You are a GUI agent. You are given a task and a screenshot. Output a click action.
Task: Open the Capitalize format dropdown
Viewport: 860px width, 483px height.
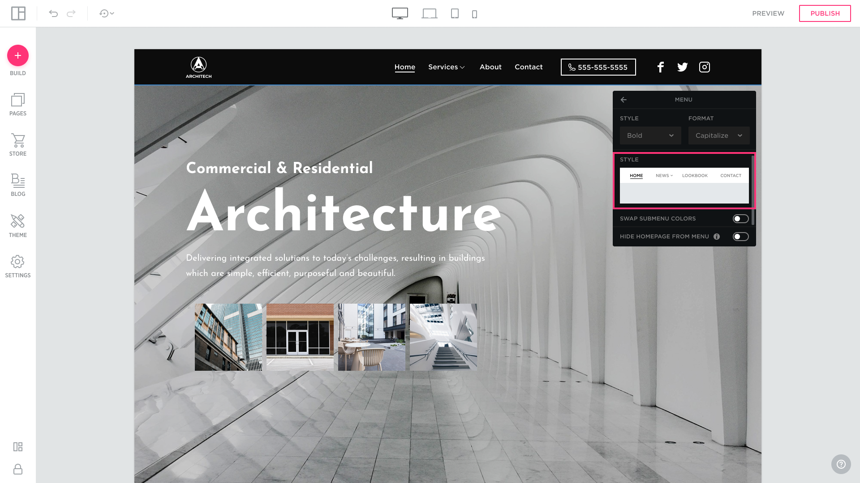tap(718, 136)
